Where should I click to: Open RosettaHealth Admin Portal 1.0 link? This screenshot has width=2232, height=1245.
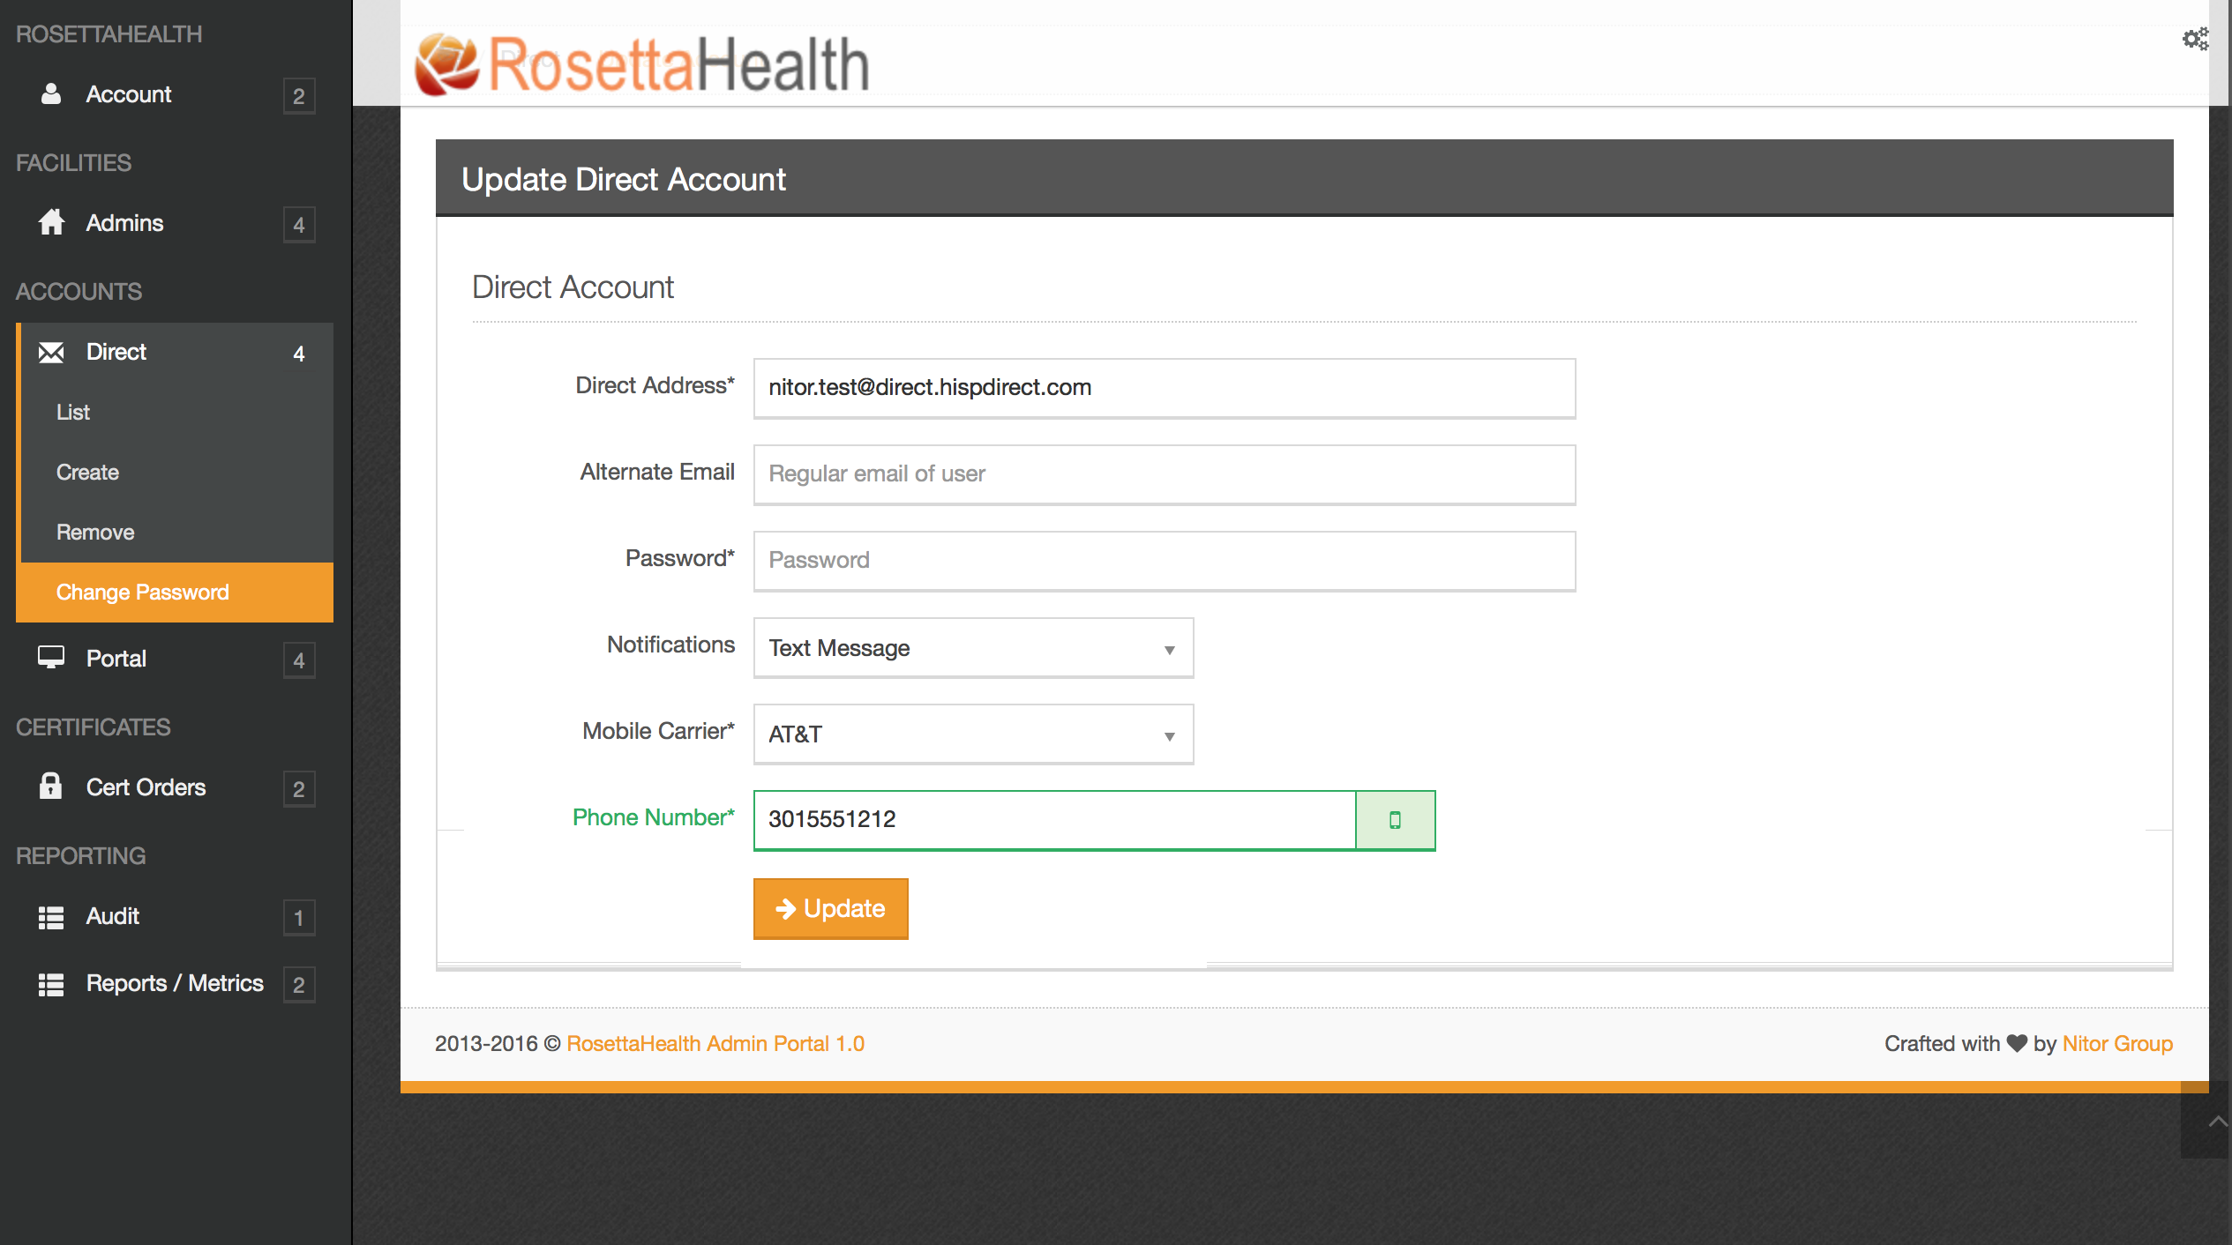click(715, 1044)
